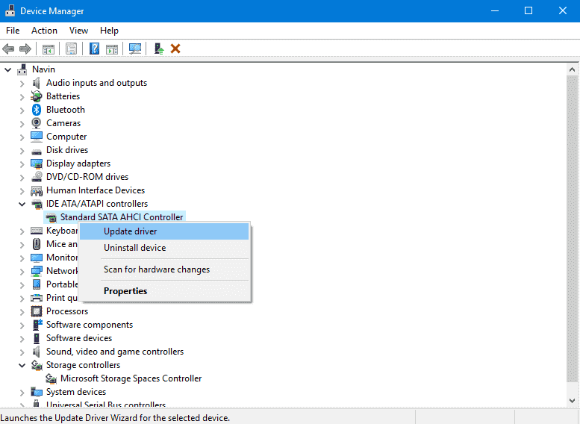Collapse the IDE ATA/ATAPI controllers chevron
The image size is (580, 424).
coord(22,204)
